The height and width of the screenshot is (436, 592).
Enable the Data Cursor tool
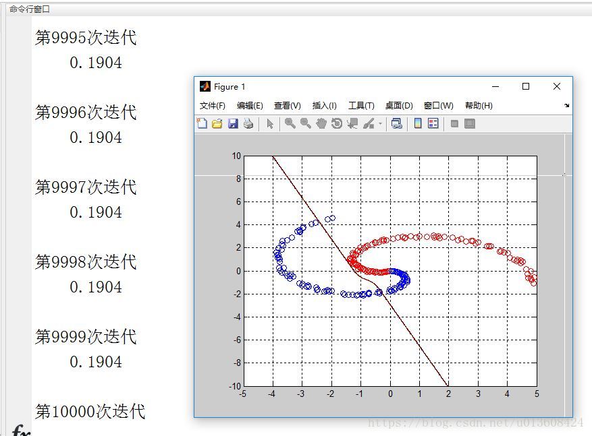350,123
